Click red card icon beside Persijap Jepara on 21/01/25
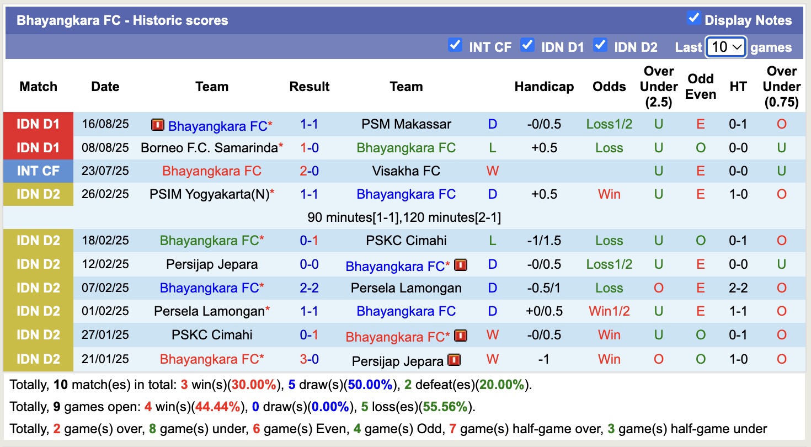 454,360
